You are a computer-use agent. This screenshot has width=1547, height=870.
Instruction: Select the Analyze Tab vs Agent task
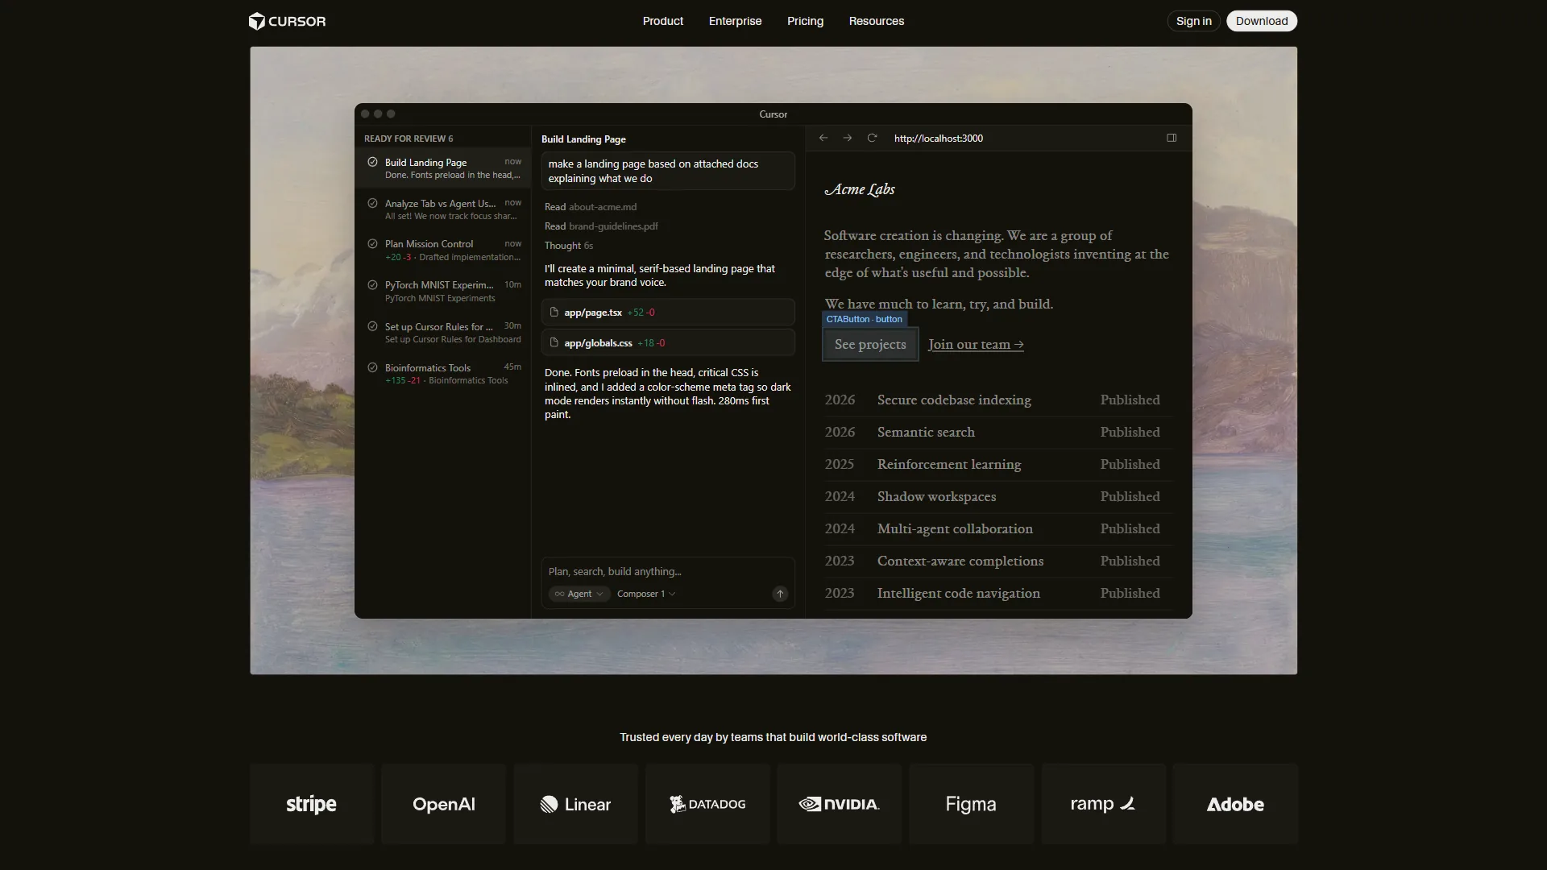pyautogui.click(x=443, y=209)
